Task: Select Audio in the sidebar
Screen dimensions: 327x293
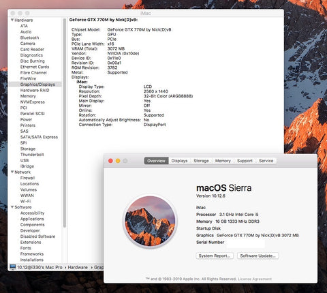Action: [x=26, y=32]
